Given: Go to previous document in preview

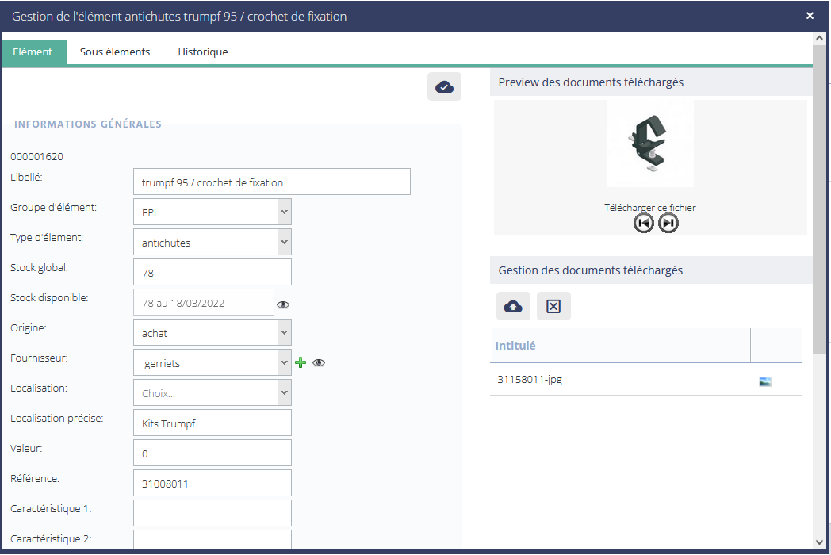Looking at the screenshot, I should (644, 224).
